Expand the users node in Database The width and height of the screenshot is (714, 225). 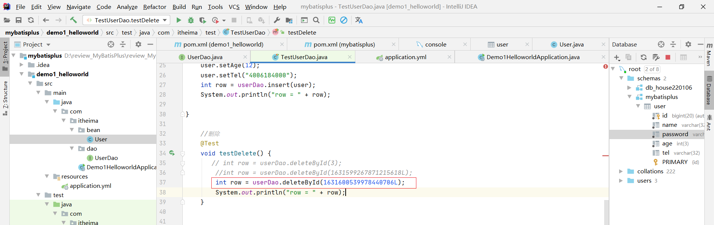click(621, 180)
